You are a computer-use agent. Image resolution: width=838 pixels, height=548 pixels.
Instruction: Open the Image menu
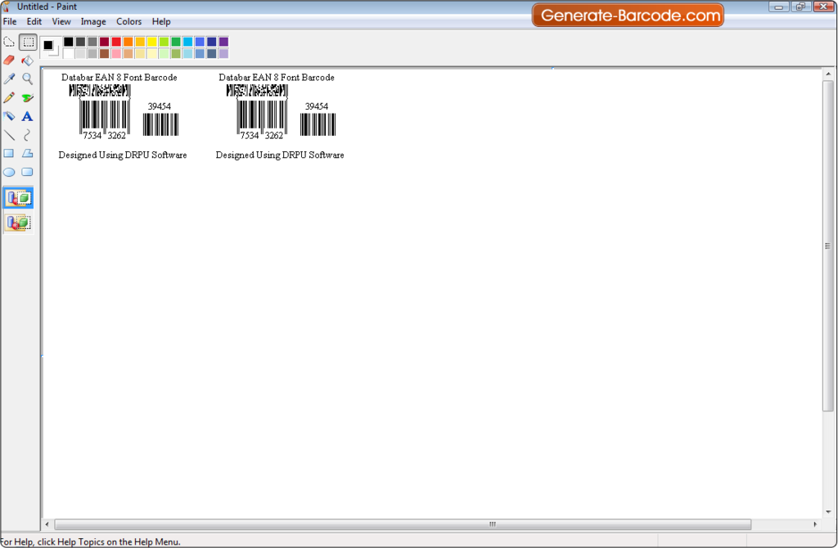93,21
